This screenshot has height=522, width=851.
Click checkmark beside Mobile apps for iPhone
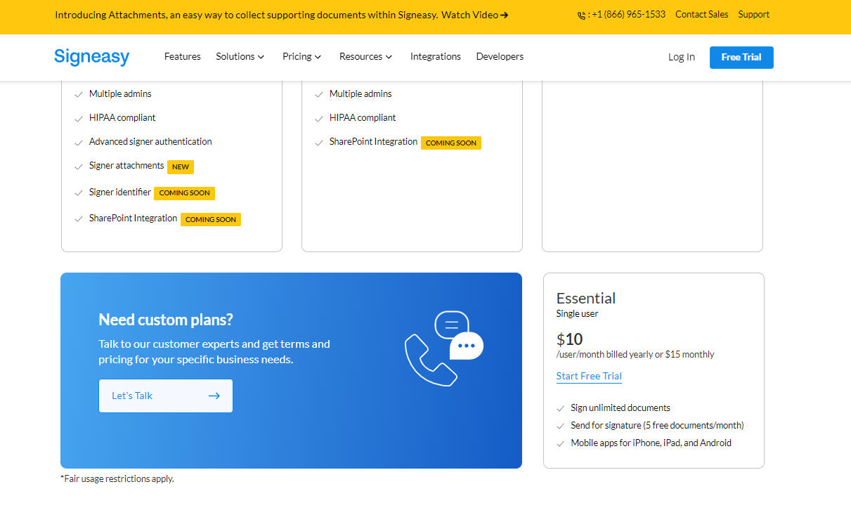pos(560,443)
